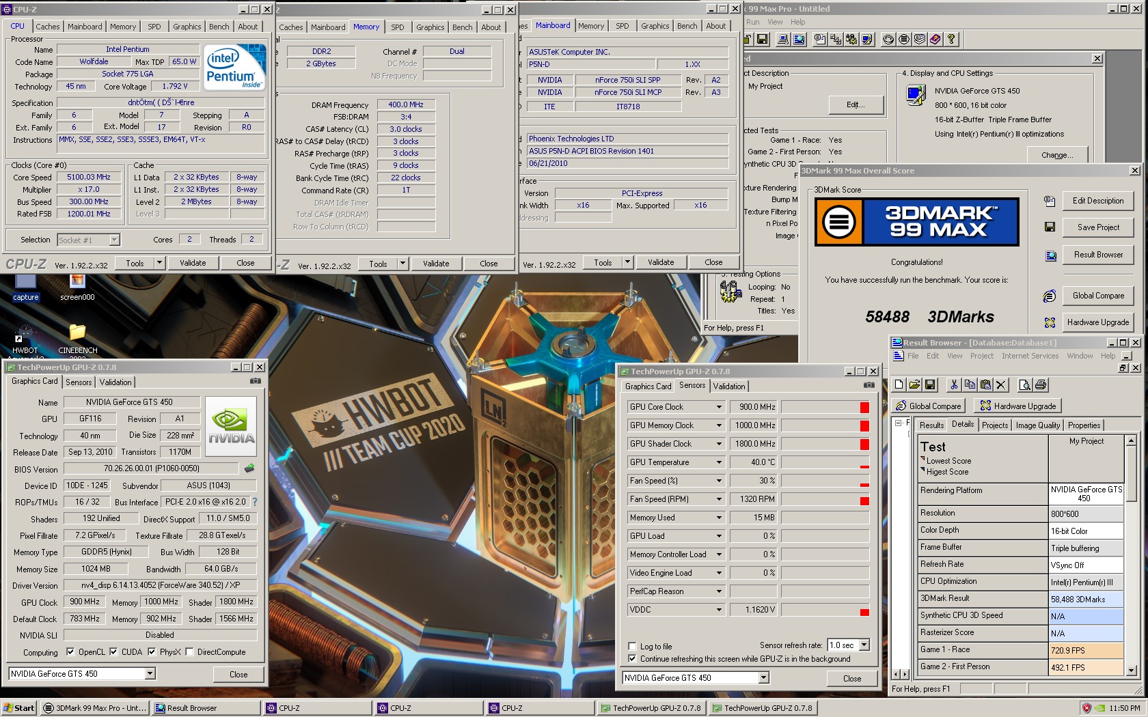Image resolution: width=1148 pixels, height=717 pixels.
Task: Enable the Log to file checkbox
Action: coord(632,646)
